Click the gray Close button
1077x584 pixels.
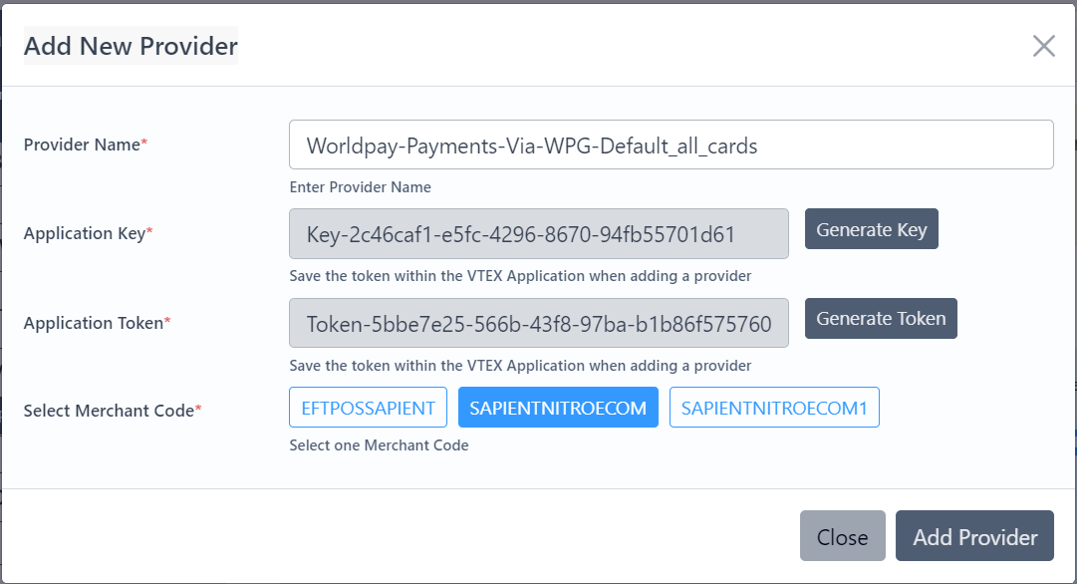tap(842, 536)
